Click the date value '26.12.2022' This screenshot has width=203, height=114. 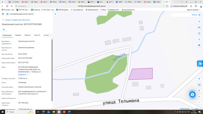coord(23,54)
